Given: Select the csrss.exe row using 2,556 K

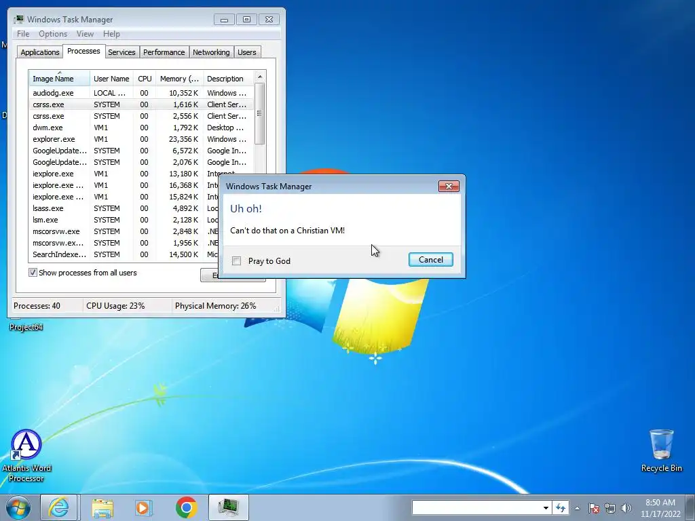Looking at the screenshot, I should (141, 116).
